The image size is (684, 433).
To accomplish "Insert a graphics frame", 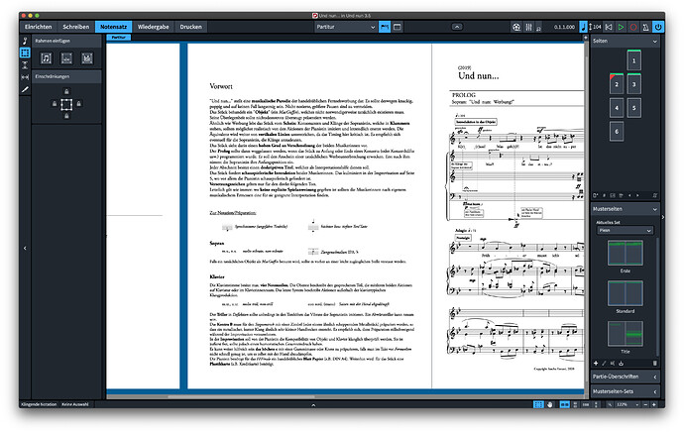I will point(87,58).
